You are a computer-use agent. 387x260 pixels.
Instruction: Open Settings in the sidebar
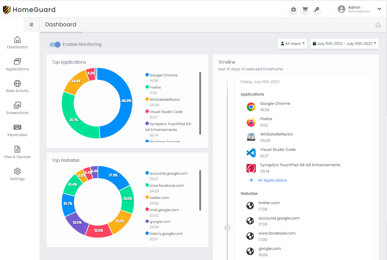point(17,175)
